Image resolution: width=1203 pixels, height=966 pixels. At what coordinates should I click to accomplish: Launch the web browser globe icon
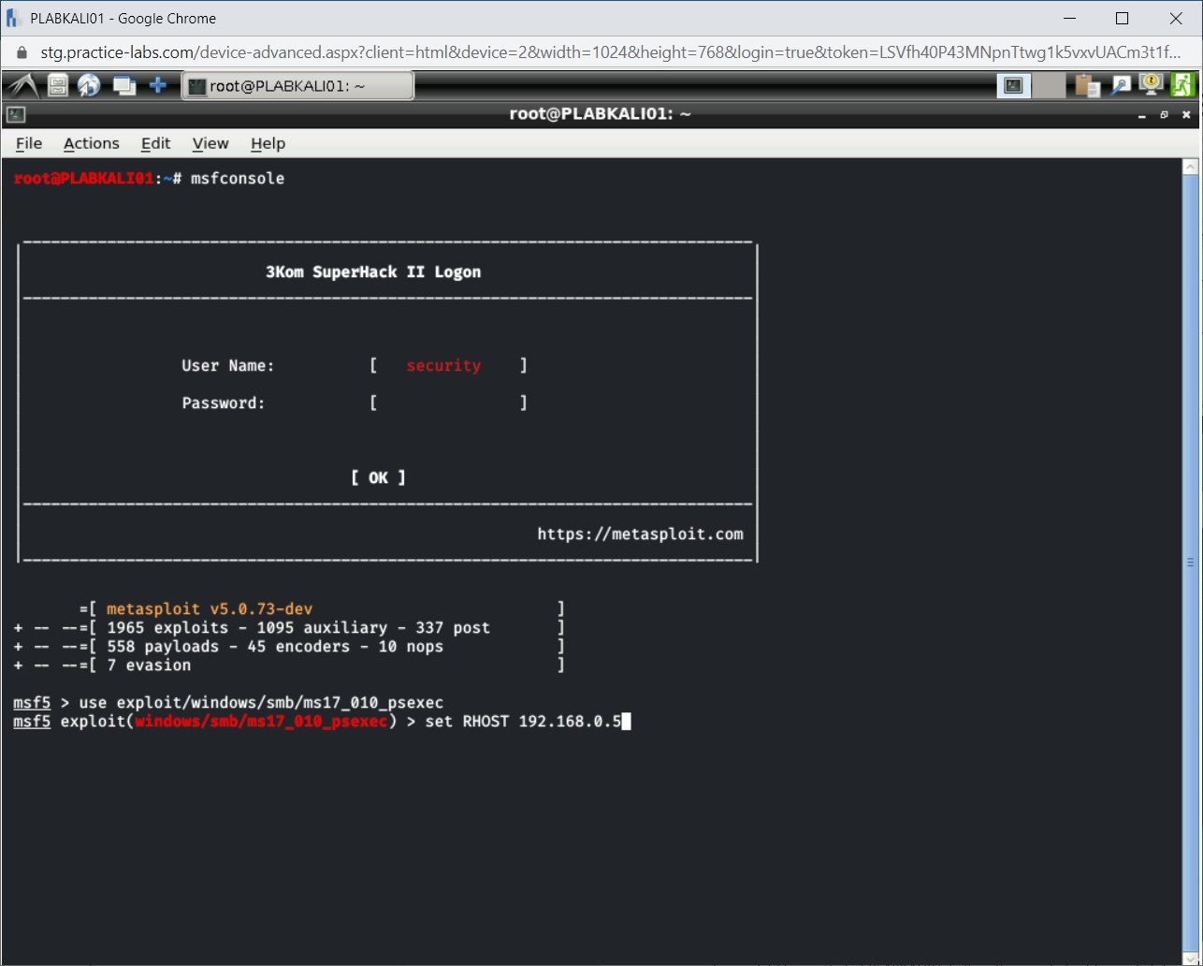click(x=89, y=85)
